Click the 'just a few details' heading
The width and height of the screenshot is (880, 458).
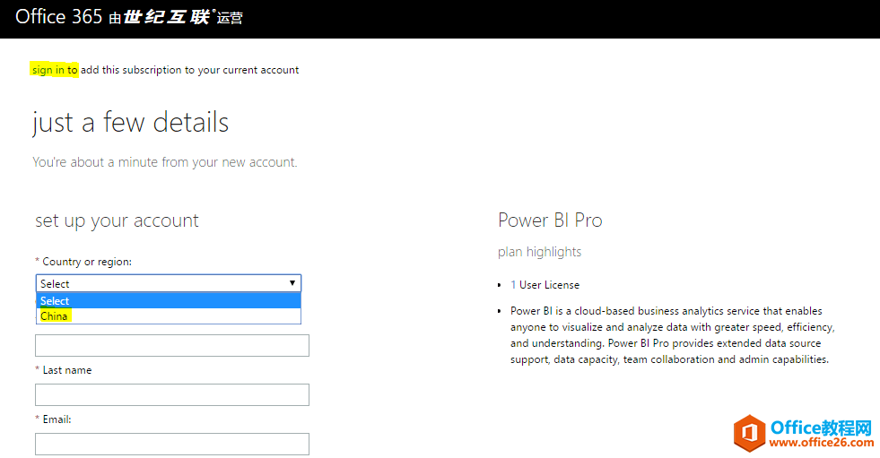click(131, 122)
